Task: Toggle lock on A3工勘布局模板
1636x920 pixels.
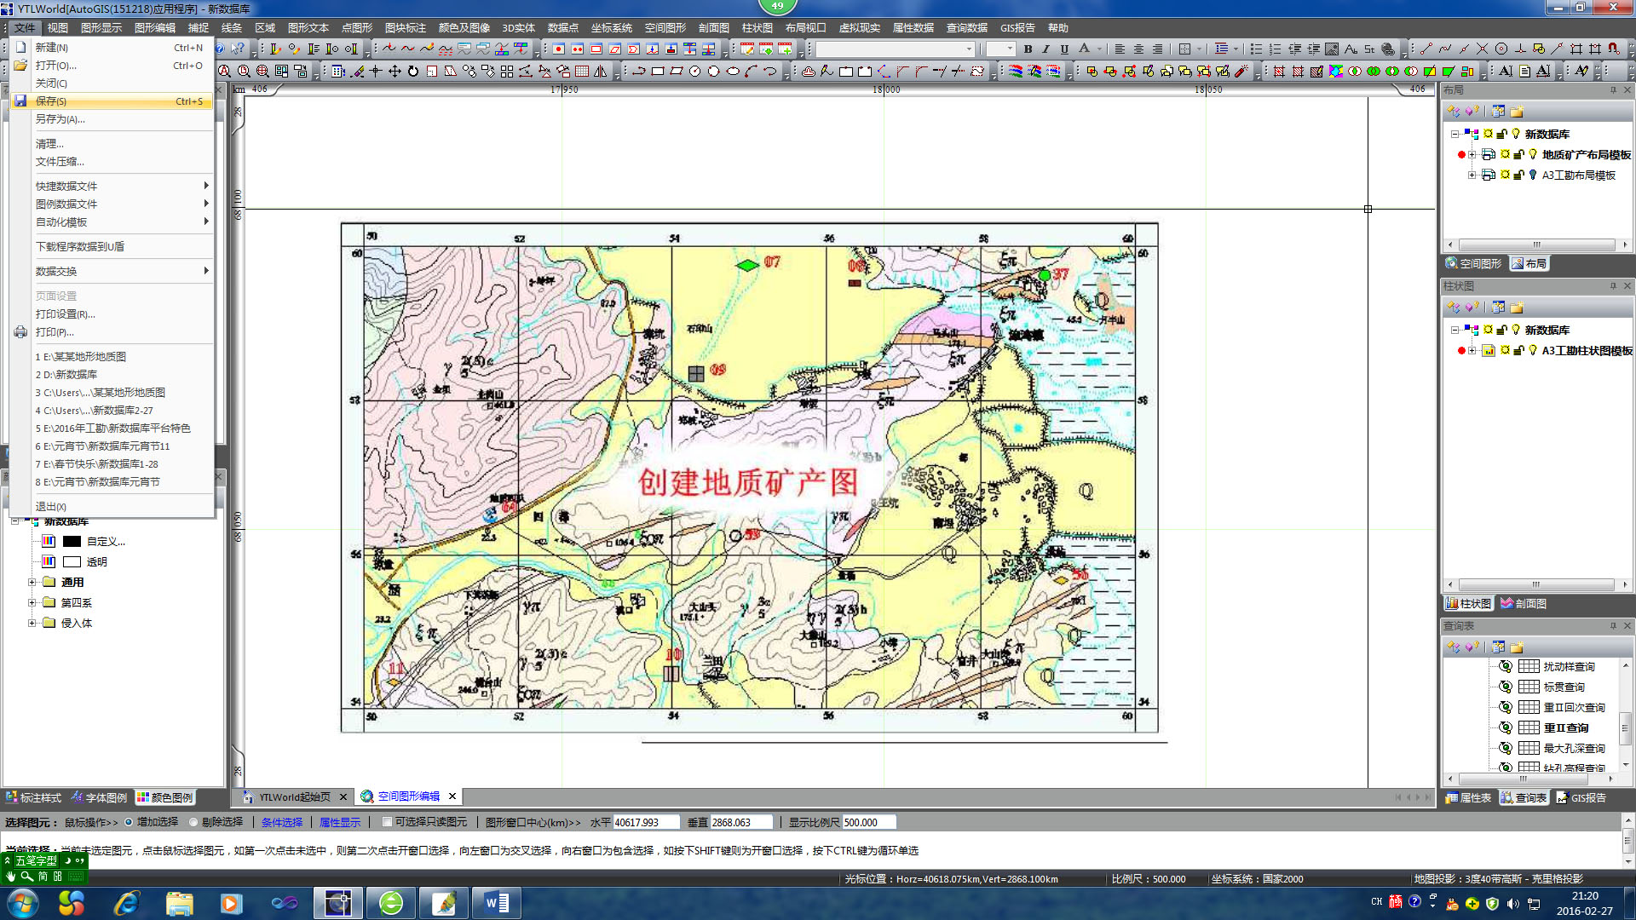Action: point(1518,175)
